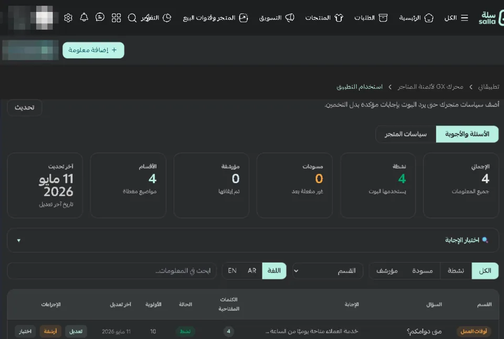Open the settings gear icon
Viewport: 504px width, 339px height.
pos(68,18)
